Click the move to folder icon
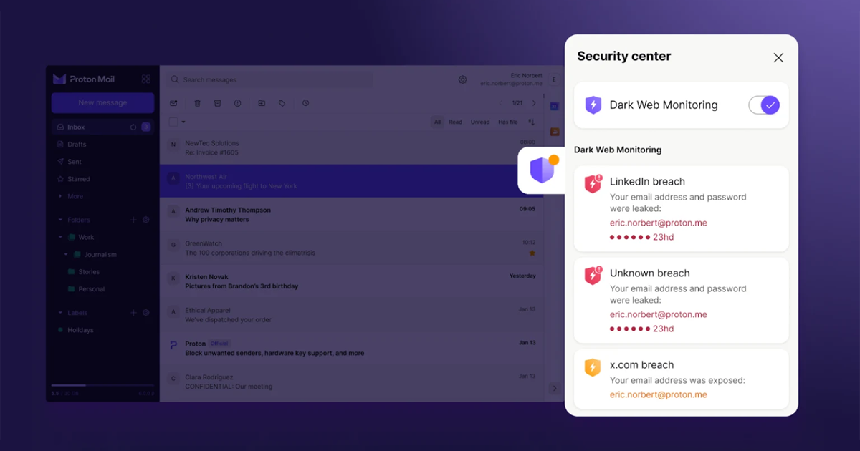The image size is (860, 451). coord(262,103)
